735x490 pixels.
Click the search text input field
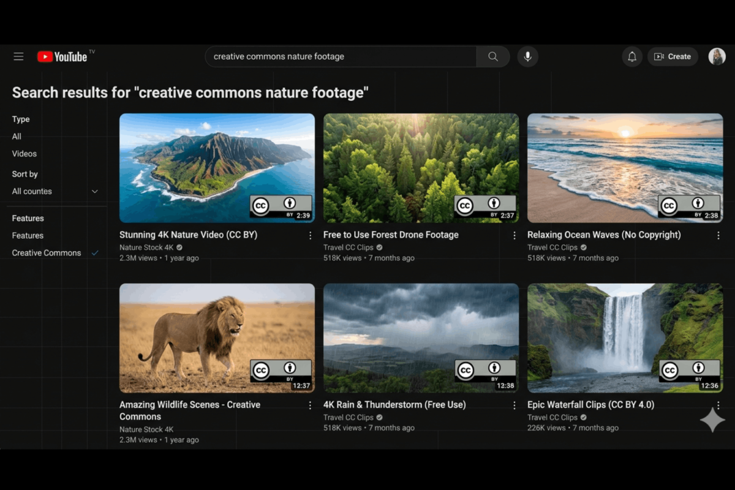[340, 56]
